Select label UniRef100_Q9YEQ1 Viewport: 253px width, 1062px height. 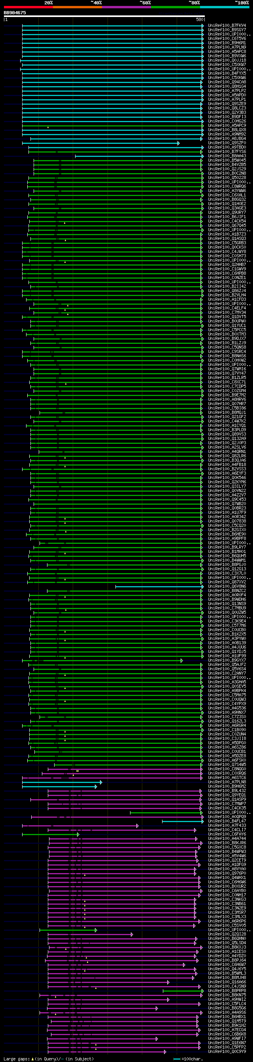pyautogui.click(x=227, y=795)
